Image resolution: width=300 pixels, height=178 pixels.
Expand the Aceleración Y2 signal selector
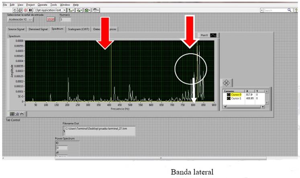(21, 19)
